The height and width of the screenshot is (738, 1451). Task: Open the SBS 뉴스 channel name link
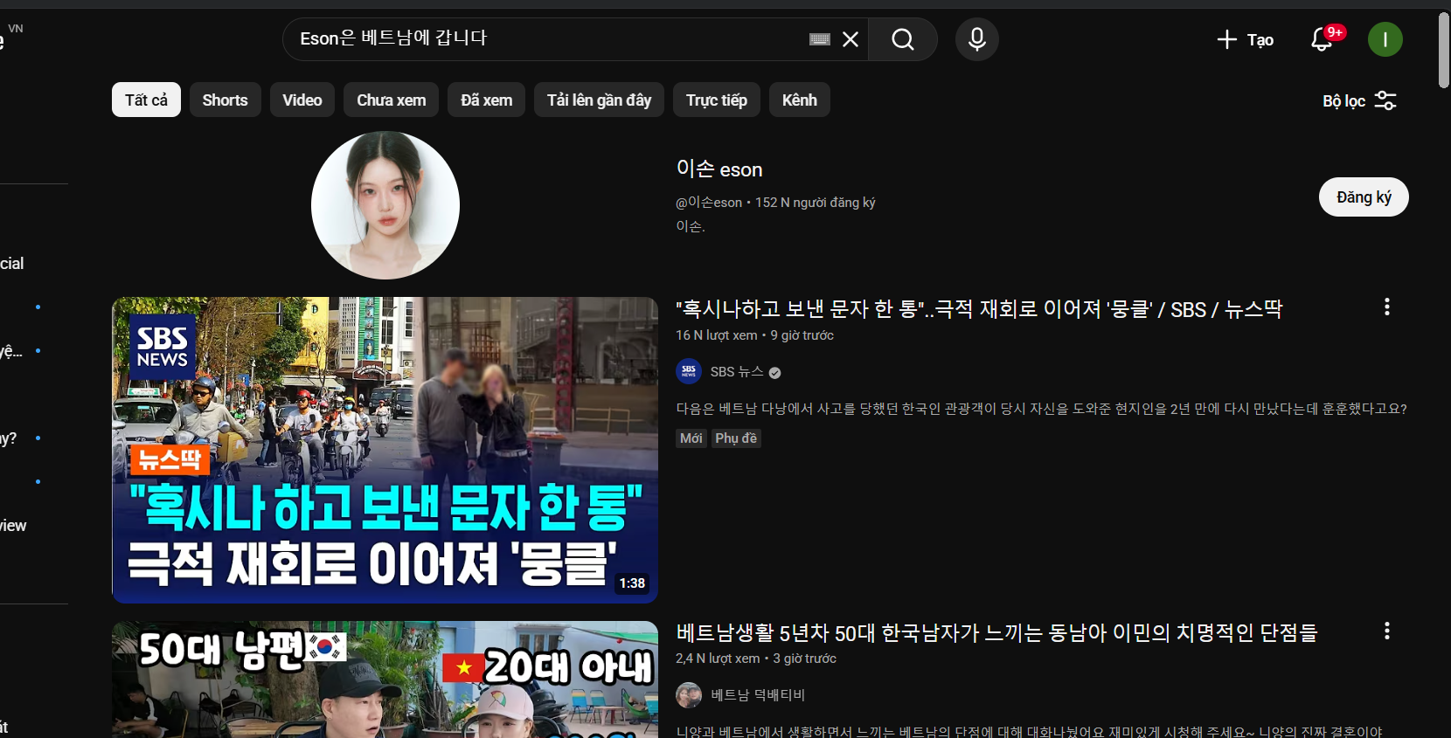pos(737,372)
